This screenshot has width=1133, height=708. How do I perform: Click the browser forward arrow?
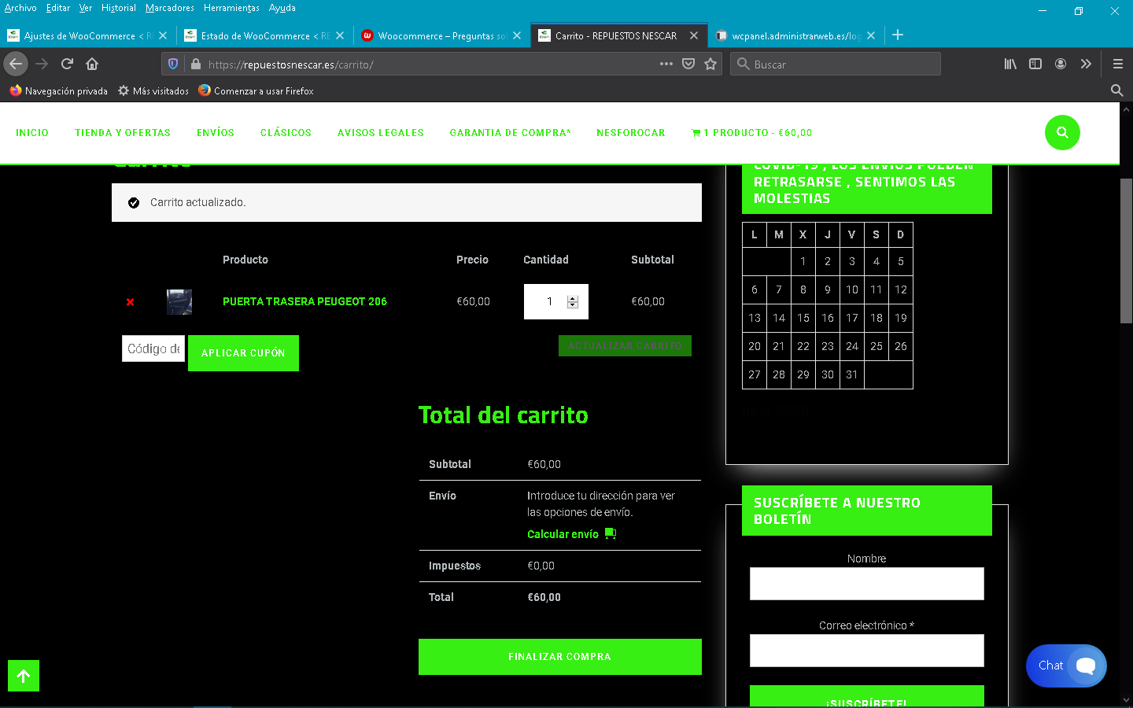click(x=42, y=64)
